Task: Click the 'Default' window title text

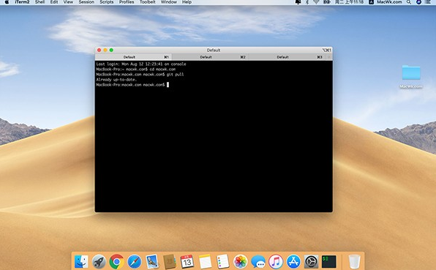Action: click(x=214, y=50)
